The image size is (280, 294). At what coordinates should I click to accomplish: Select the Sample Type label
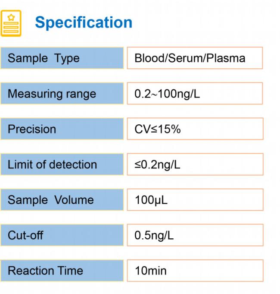[x=44, y=58]
